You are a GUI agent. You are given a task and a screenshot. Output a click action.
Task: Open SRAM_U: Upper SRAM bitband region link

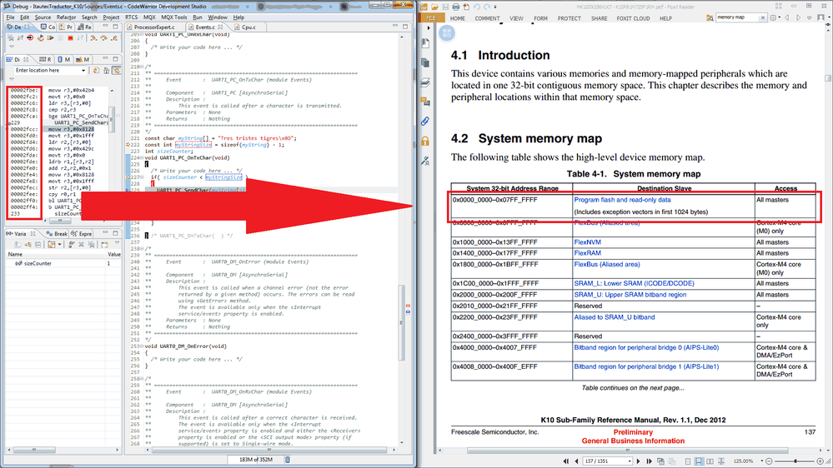630,295
